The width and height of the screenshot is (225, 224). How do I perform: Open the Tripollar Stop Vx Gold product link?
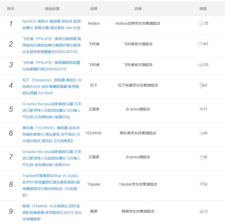point(51,185)
